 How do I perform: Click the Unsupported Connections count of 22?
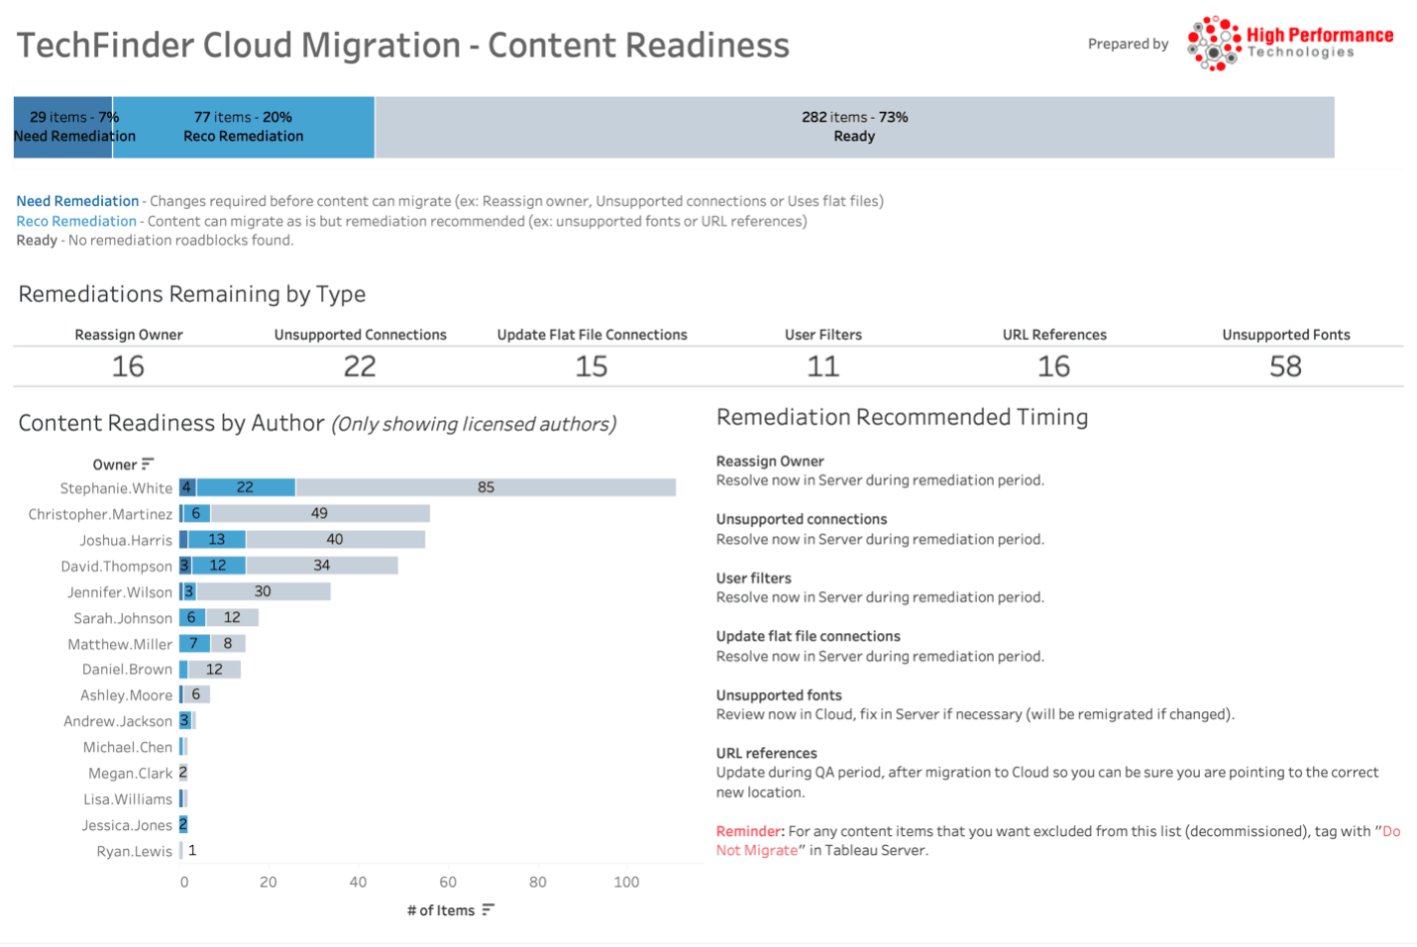[x=360, y=367]
